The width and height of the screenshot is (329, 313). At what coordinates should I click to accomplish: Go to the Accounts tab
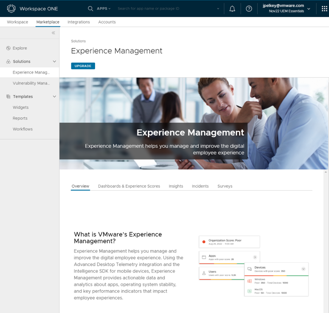107,22
